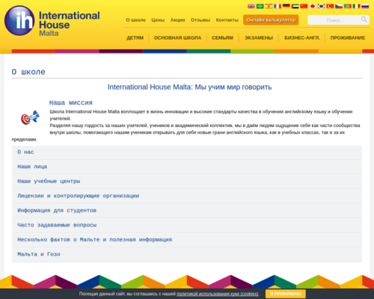Viewport: 374px width, 299px height.
Task: Expand the Мальта и Гозо row
Action: pyautogui.click(x=187, y=254)
